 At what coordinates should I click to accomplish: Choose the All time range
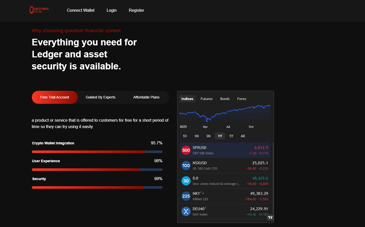(243, 136)
